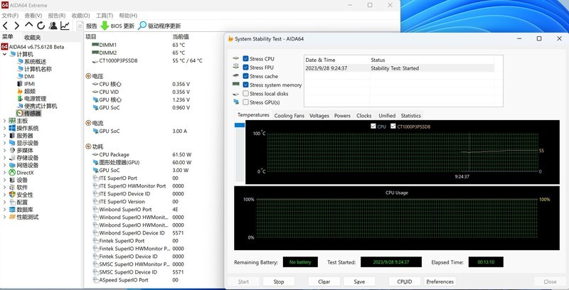This screenshot has width=569, height=290.
Task: Enable the Stress local disks checkbox
Action: point(246,94)
